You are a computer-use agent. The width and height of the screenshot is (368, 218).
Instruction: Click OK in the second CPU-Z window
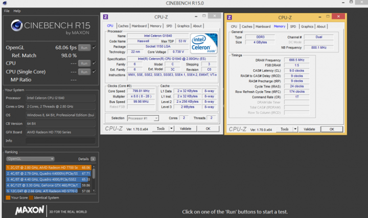pyautogui.click(x=332, y=129)
